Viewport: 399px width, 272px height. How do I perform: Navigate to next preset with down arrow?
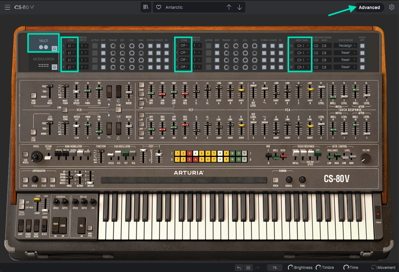239,7
